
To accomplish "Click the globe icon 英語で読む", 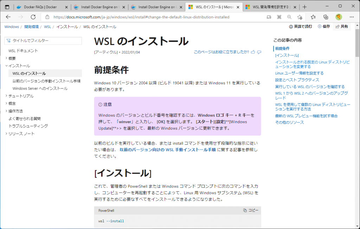I will tap(300, 27).
